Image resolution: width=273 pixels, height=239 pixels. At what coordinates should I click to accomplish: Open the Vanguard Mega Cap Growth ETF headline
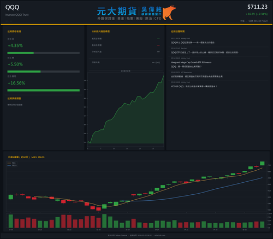(x=191, y=64)
